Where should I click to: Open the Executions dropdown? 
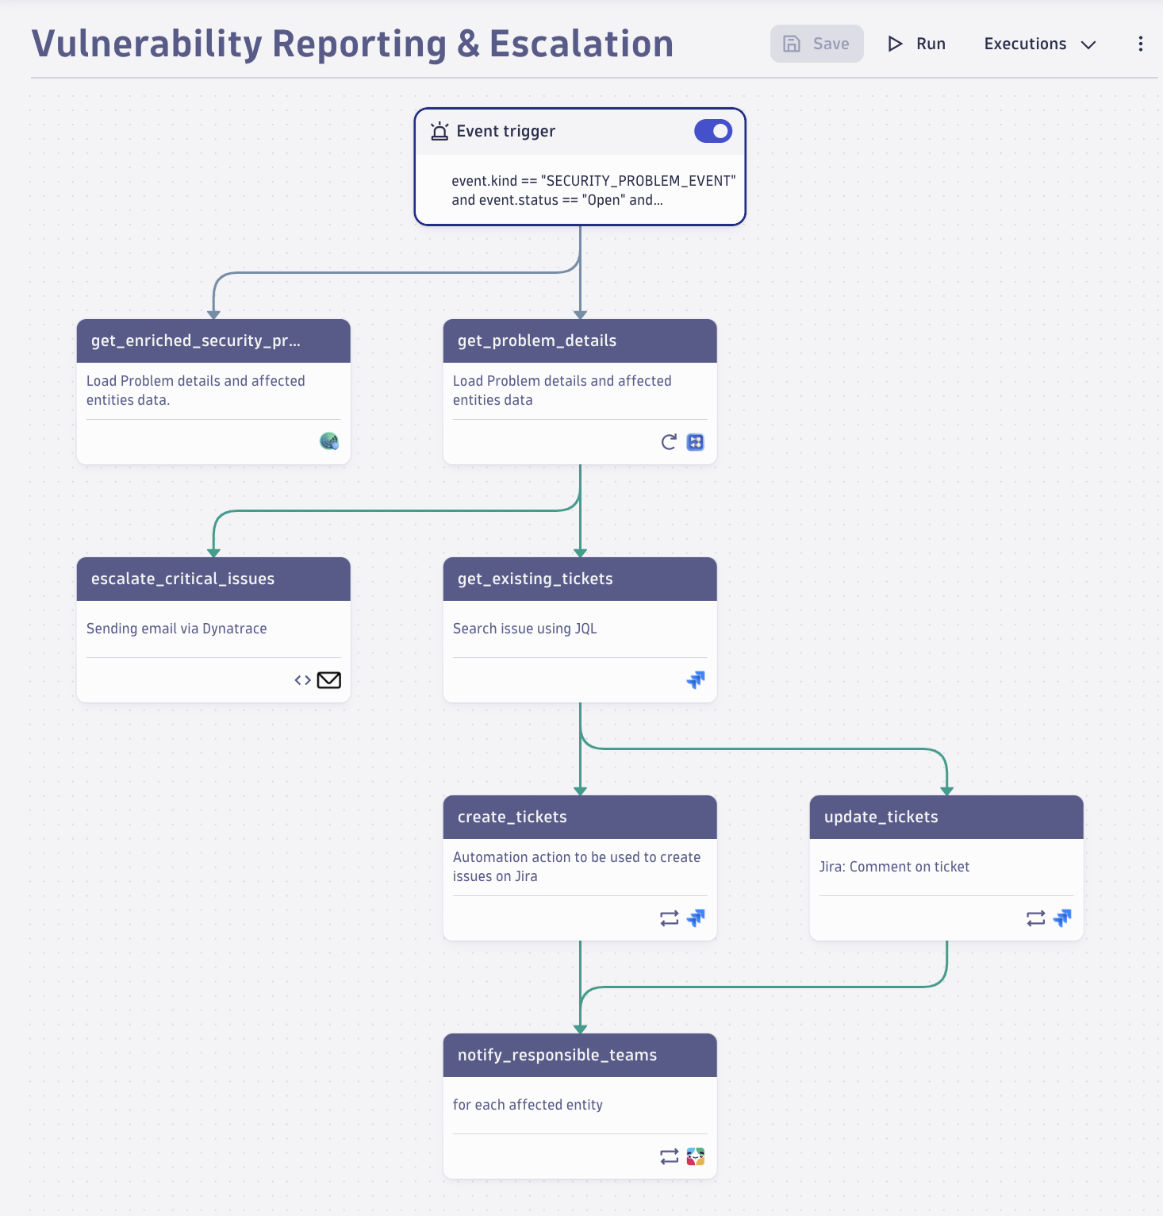(1038, 44)
